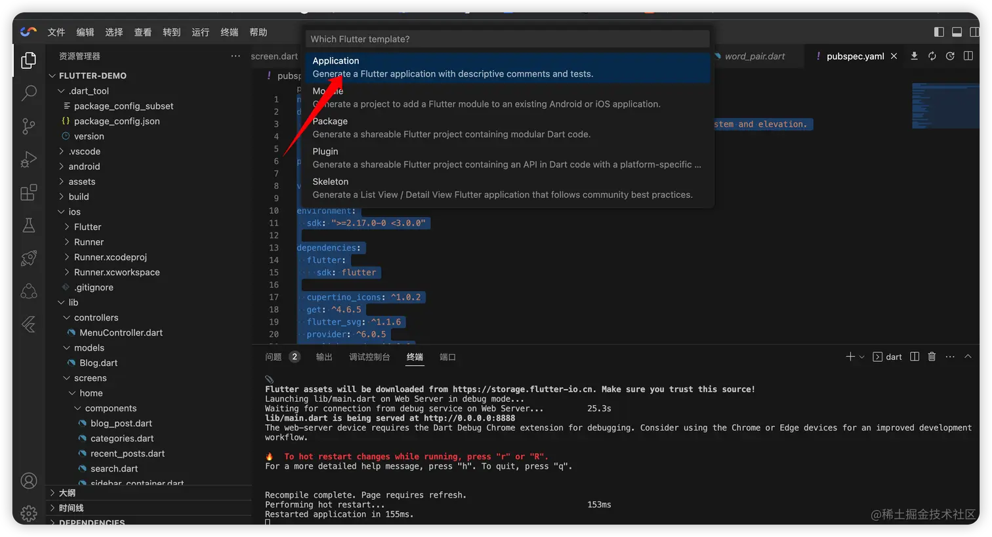
Task: Toggle bottom panel layout icon
Action: click(957, 32)
